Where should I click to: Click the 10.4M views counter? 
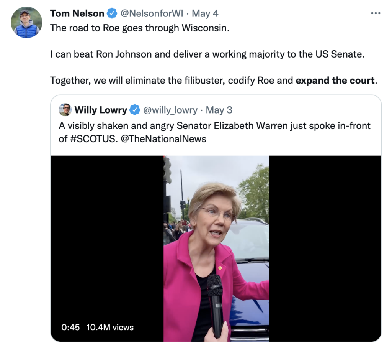[110, 327]
